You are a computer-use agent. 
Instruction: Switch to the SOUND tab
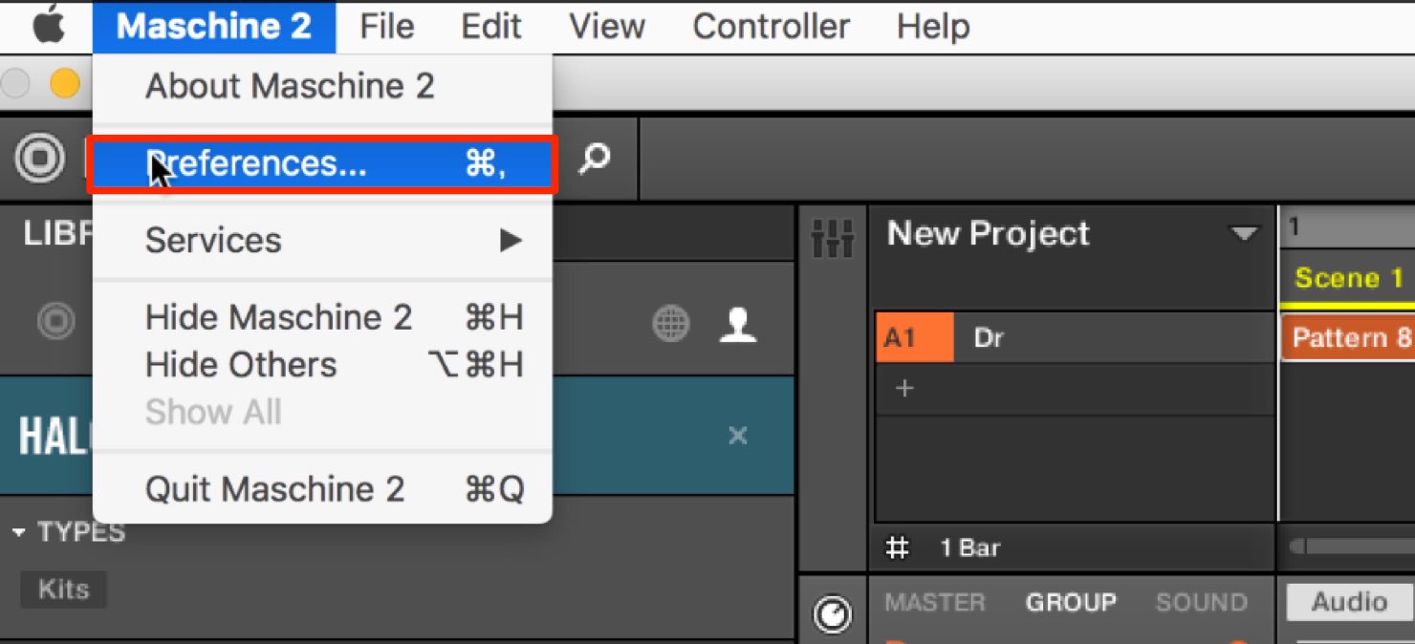[1201, 603]
